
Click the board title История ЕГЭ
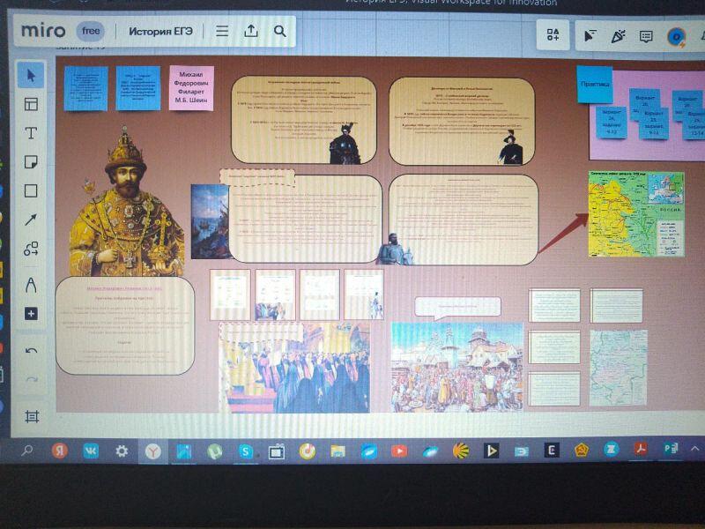pos(161,31)
